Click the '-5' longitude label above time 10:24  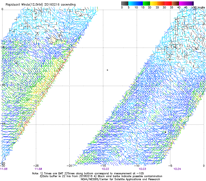point(170,166)
